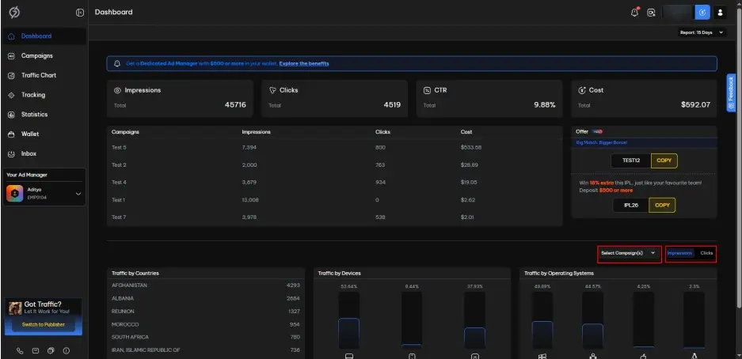
Task: Click the tablet device icon under 37.92% bar
Action: tap(475, 356)
